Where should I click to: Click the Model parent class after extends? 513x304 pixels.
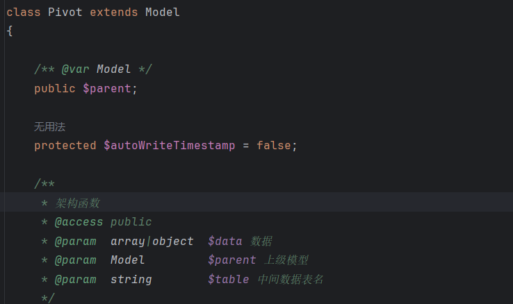point(162,12)
